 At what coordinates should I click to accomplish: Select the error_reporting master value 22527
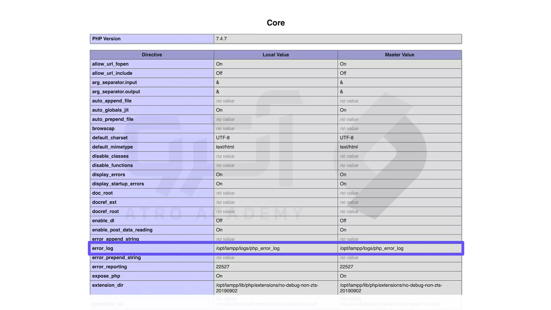[x=346, y=267]
